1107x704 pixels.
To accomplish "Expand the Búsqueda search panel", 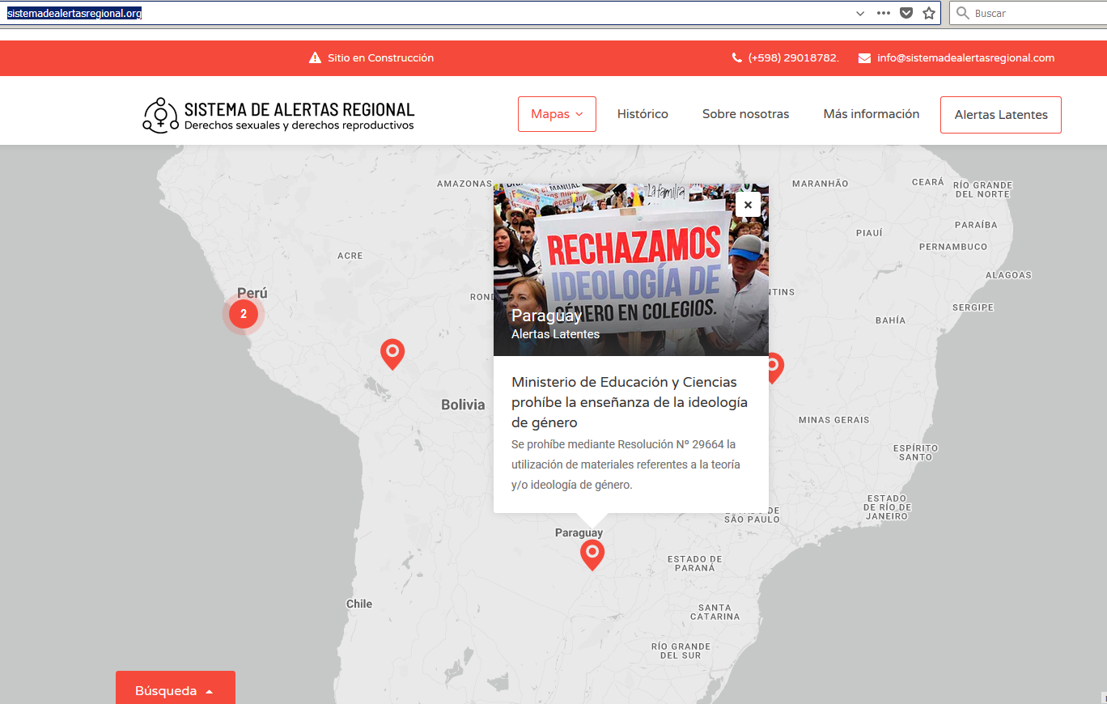I will [x=175, y=690].
